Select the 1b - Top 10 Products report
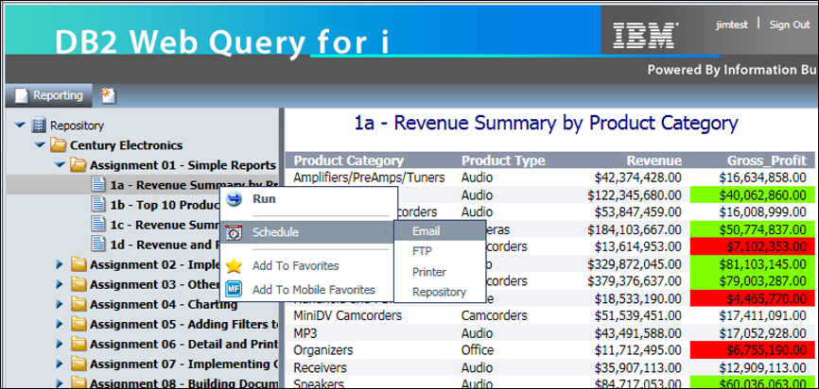 (x=166, y=205)
